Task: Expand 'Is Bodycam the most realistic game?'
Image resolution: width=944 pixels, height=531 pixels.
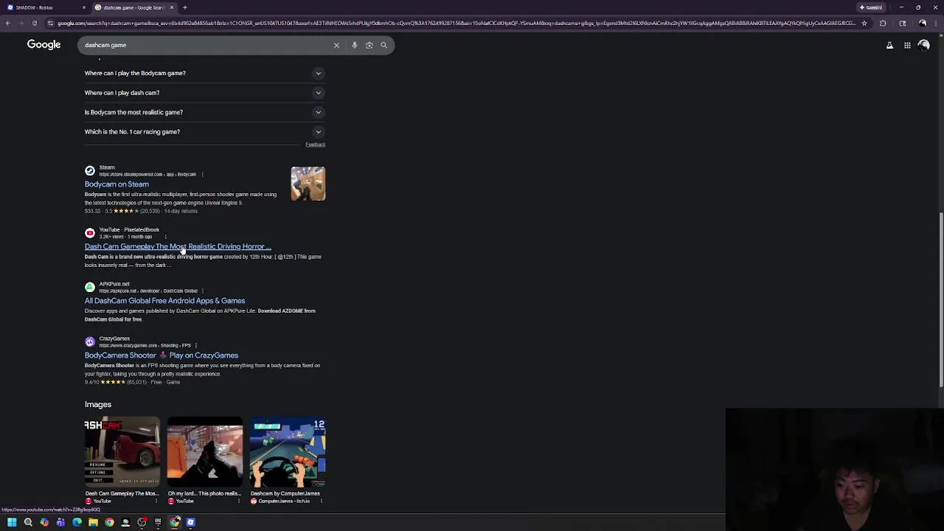Action: [204, 112]
